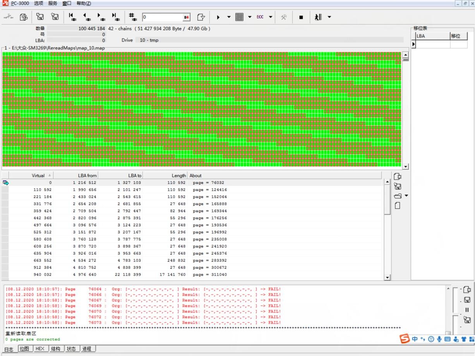Click the go-to-number hash icon

click(133, 17)
